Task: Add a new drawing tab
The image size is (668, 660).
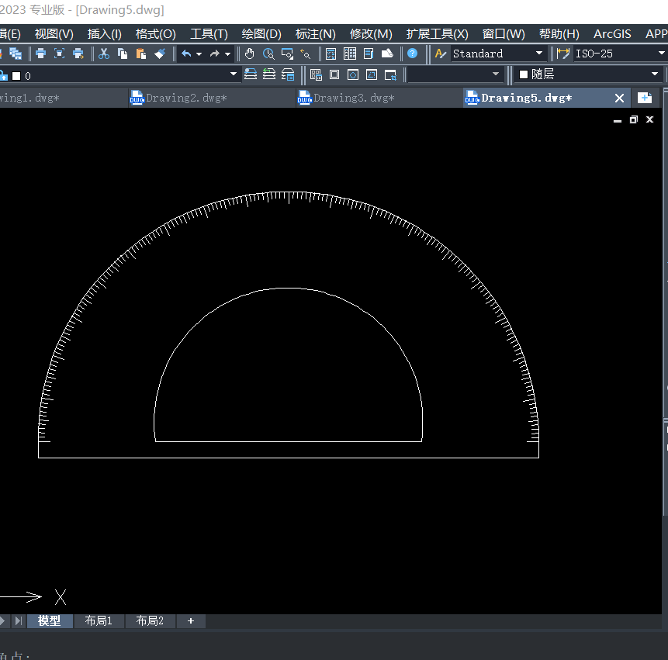Action: click(x=645, y=98)
